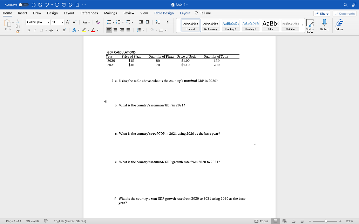This screenshot has width=359, height=224.
Task: Apply bulleted list
Action: [x=109, y=22]
